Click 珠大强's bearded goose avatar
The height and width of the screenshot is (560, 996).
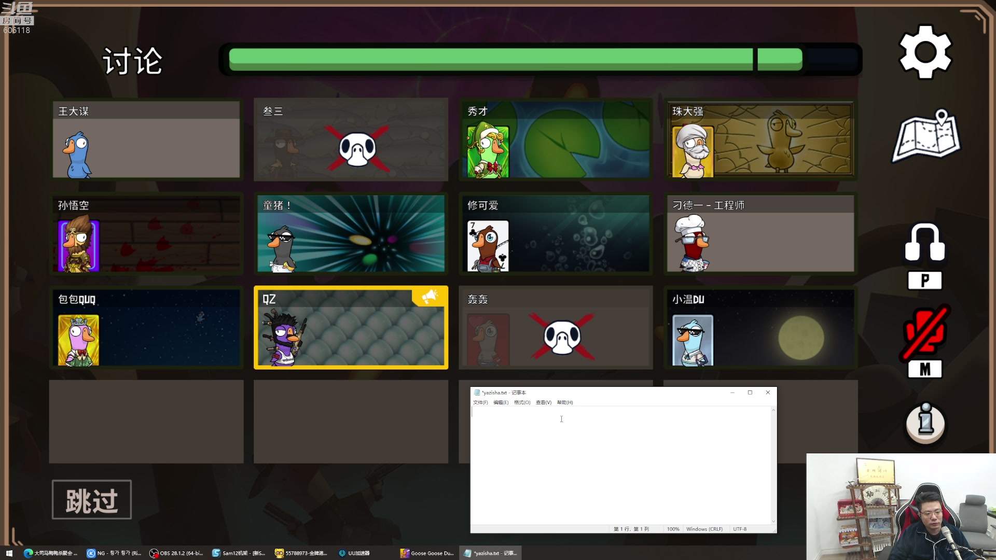[x=693, y=151]
